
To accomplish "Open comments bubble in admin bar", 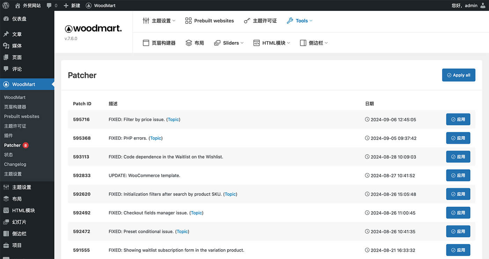I will (x=52, y=5).
